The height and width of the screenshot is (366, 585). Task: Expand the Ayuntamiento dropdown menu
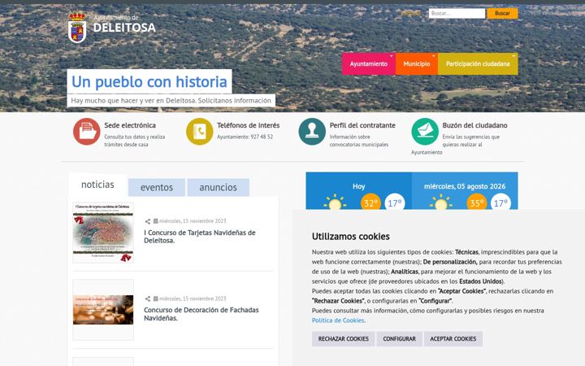(369, 64)
